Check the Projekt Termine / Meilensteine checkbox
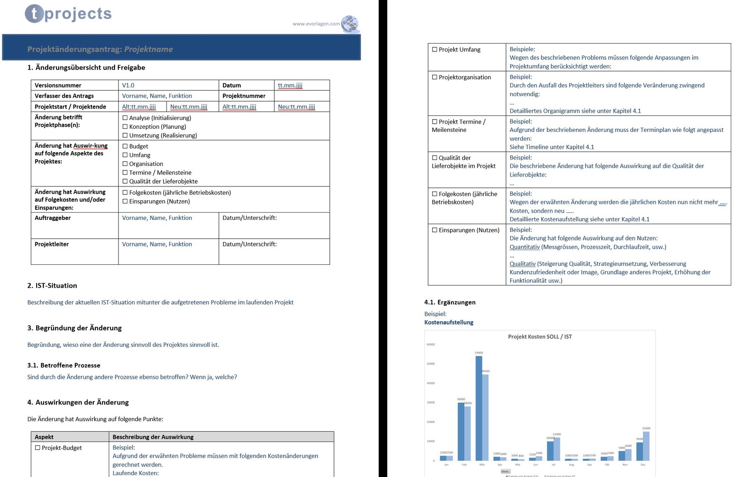The height and width of the screenshot is (477, 734). pyautogui.click(x=434, y=121)
